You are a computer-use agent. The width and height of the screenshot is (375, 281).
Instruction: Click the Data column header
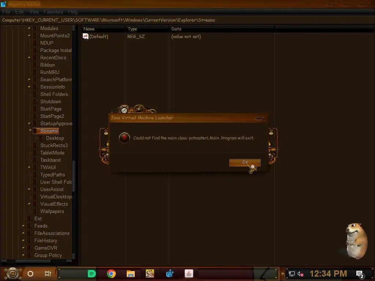[x=222, y=29]
